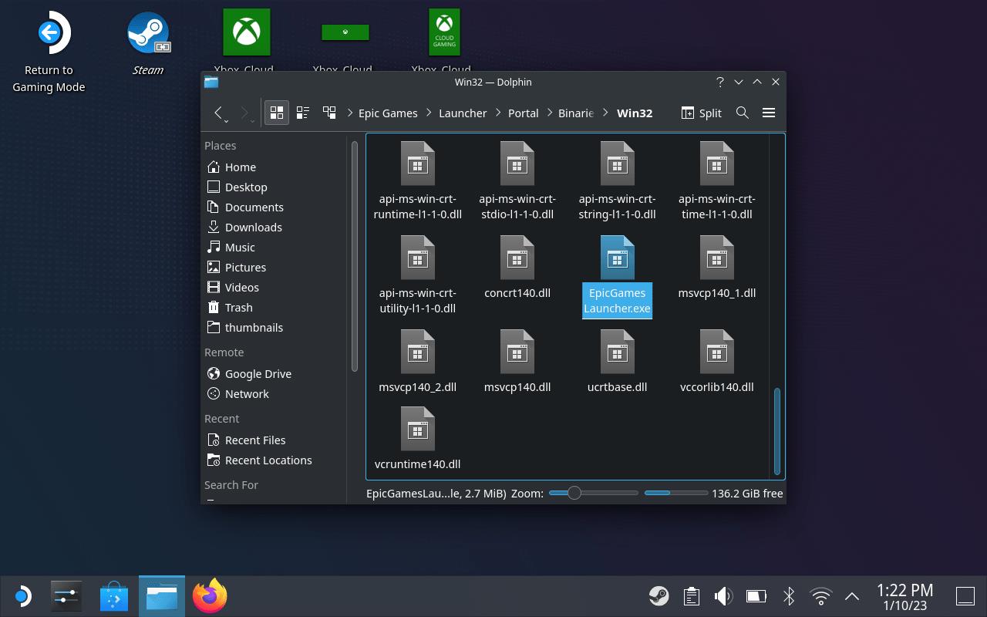Screen dimensions: 987x617
Task: Open Downloads in Places sidebar
Action: [x=253, y=227]
